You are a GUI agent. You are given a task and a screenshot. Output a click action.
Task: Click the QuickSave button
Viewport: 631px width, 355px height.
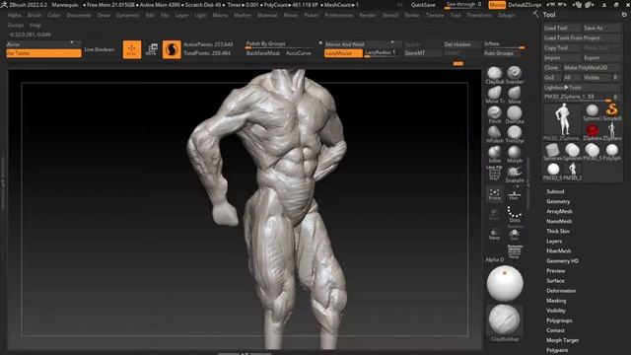click(423, 5)
